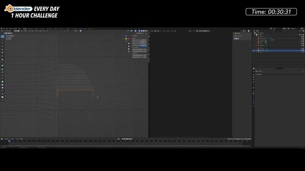Viewport: 305px width, 171px height.
Task: Toggle proportional editing in the viewport header
Action: coord(81,31)
